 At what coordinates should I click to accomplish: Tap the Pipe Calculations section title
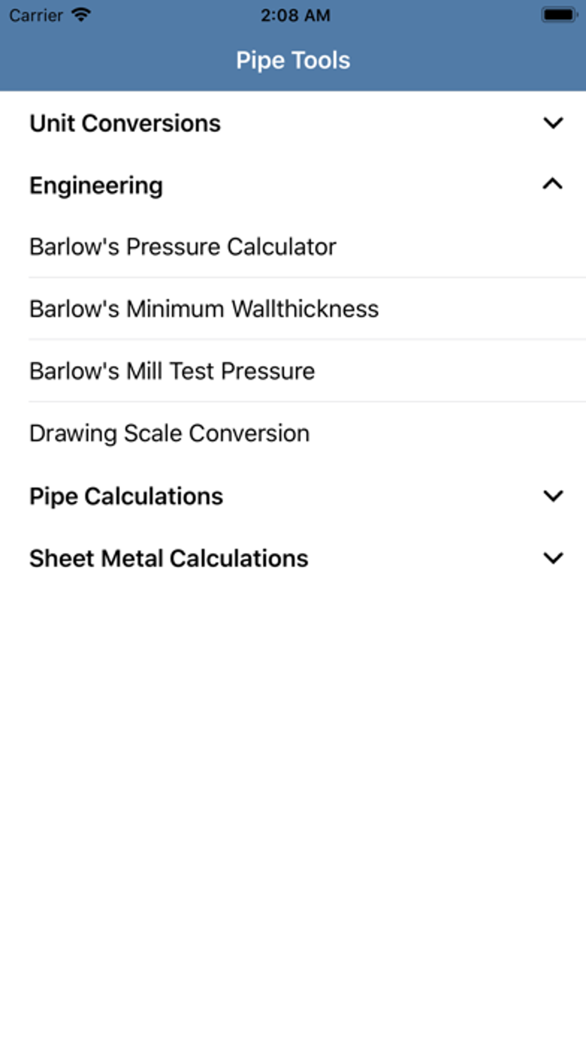126,497
